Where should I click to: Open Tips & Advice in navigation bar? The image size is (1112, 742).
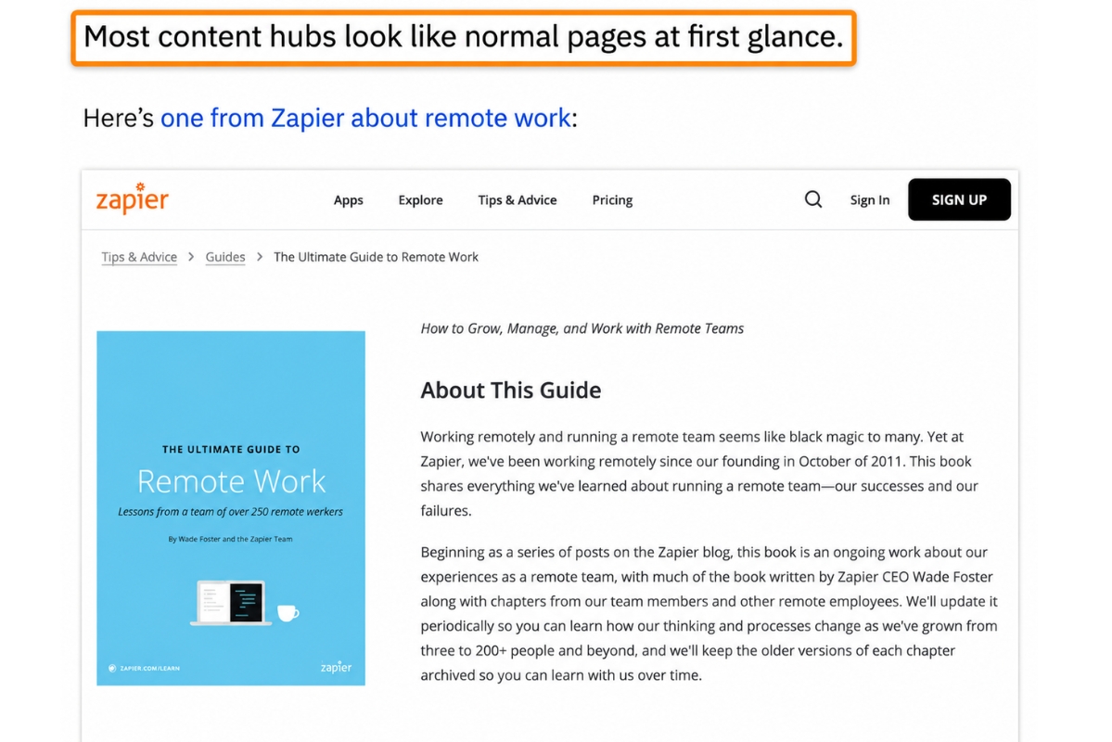tap(517, 200)
